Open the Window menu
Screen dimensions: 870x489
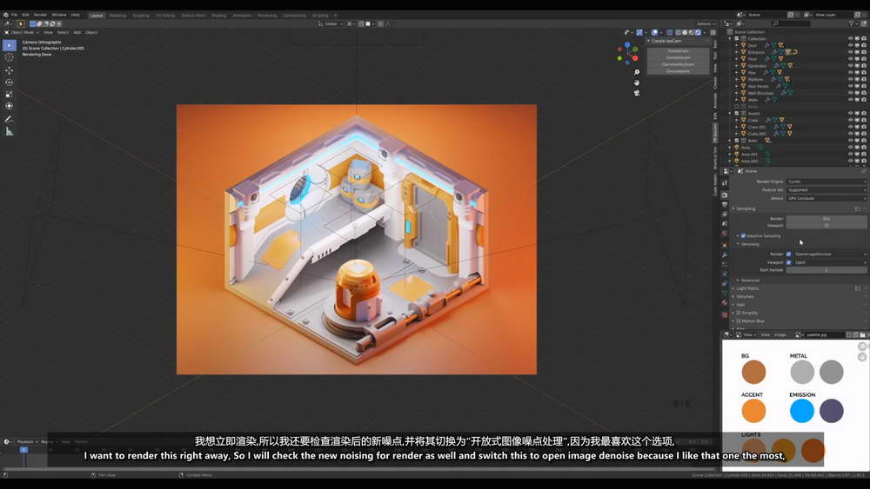click(59, 15)
